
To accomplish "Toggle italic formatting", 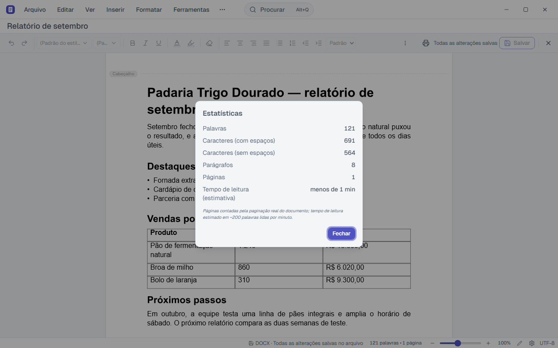I will (146, 43).
